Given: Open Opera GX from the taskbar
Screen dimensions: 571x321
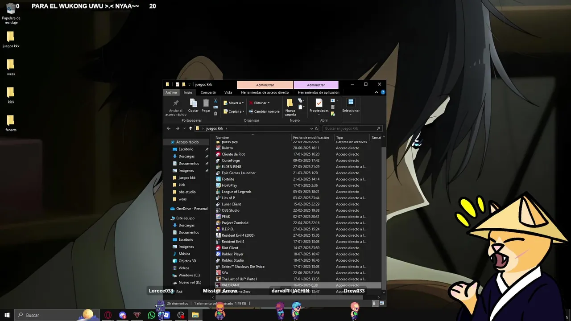Looking at the screenshot, I should coord(108,315).
